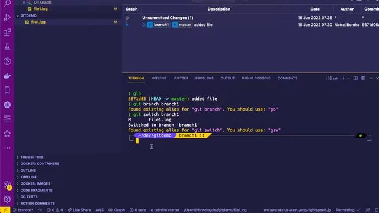Expand the DOCKER: IMAGES section
379x213 pixels.
click(36, 183)
